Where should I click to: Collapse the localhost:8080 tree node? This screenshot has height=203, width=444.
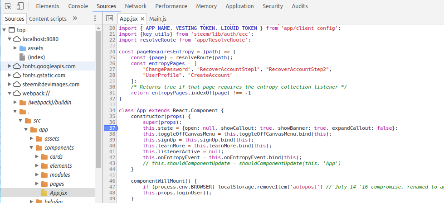(10, 39)
